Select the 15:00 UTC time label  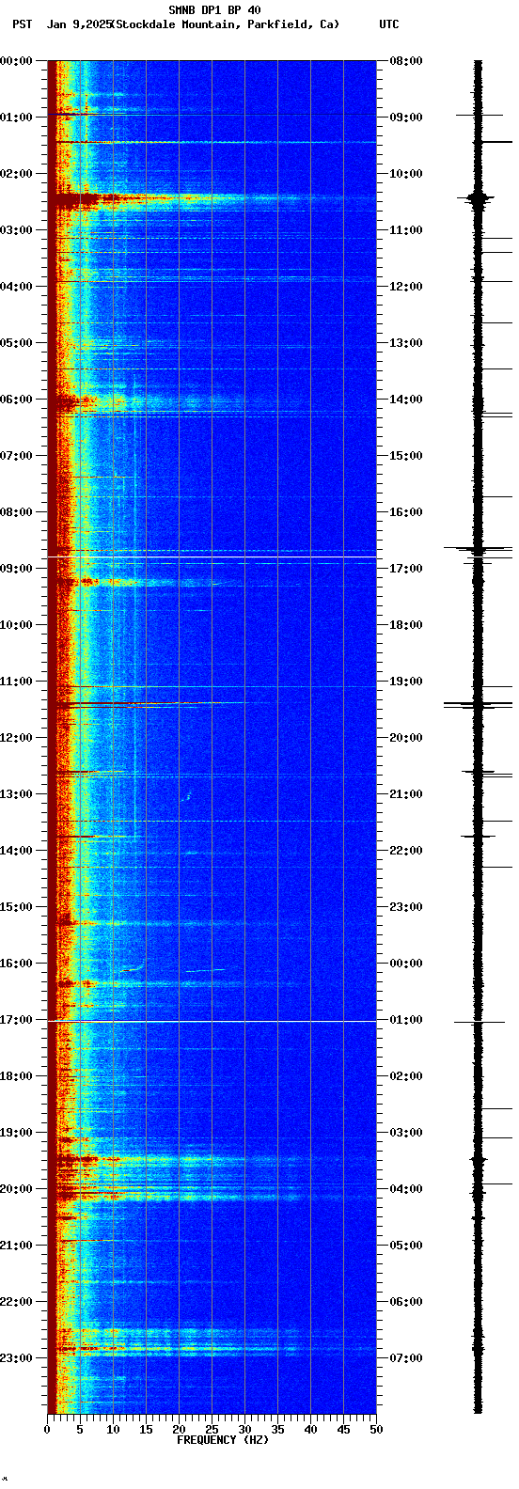[x=406, y=456]
